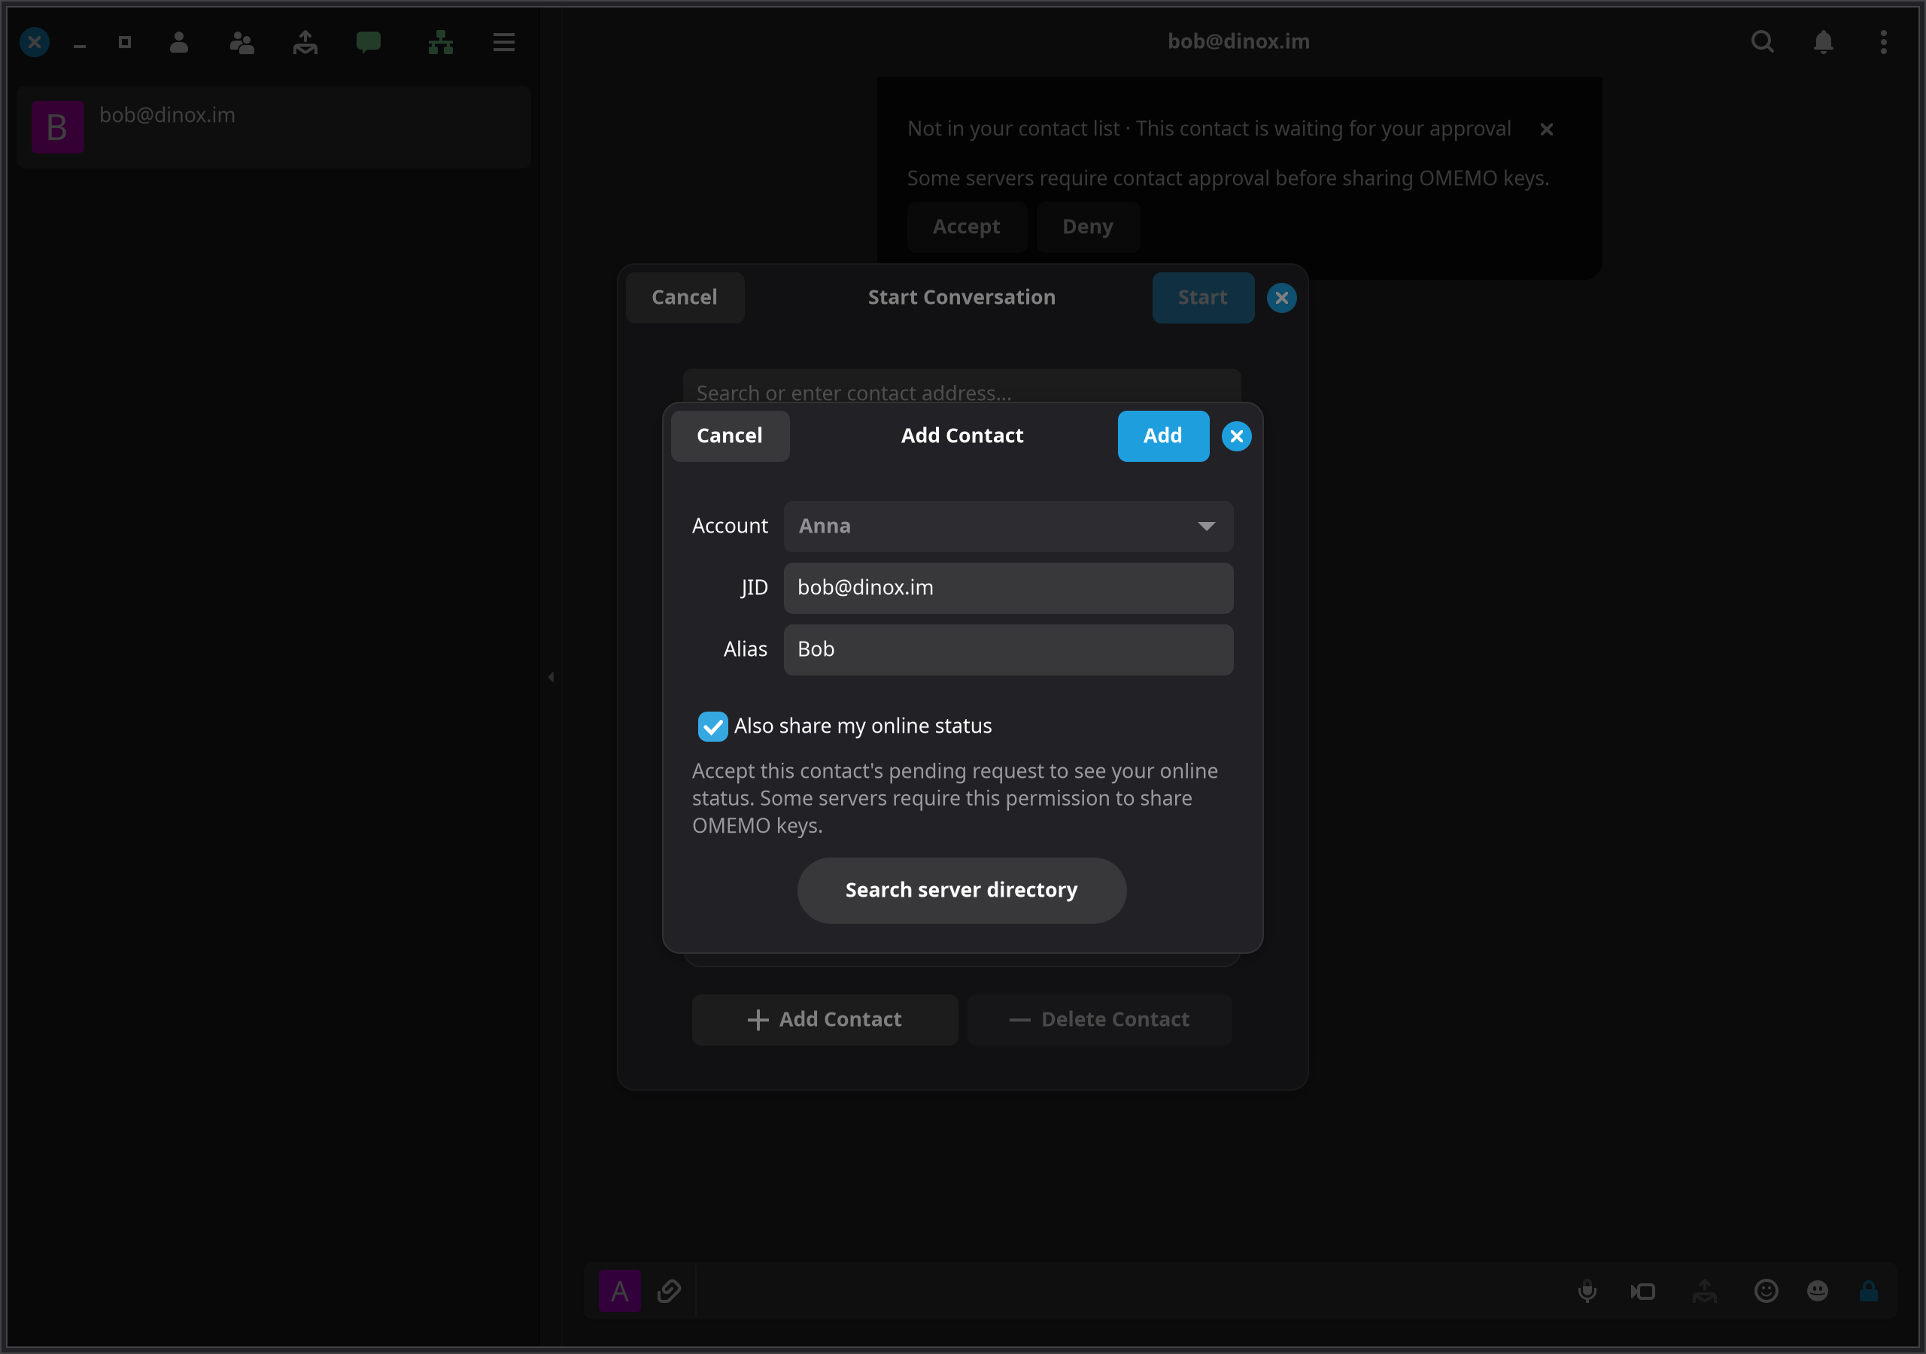Open the hamburger menu icon
Viewport: 1926px width, 1354px height.
(503, 42)
